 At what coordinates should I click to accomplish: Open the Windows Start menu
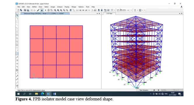(x=18, y=94)
